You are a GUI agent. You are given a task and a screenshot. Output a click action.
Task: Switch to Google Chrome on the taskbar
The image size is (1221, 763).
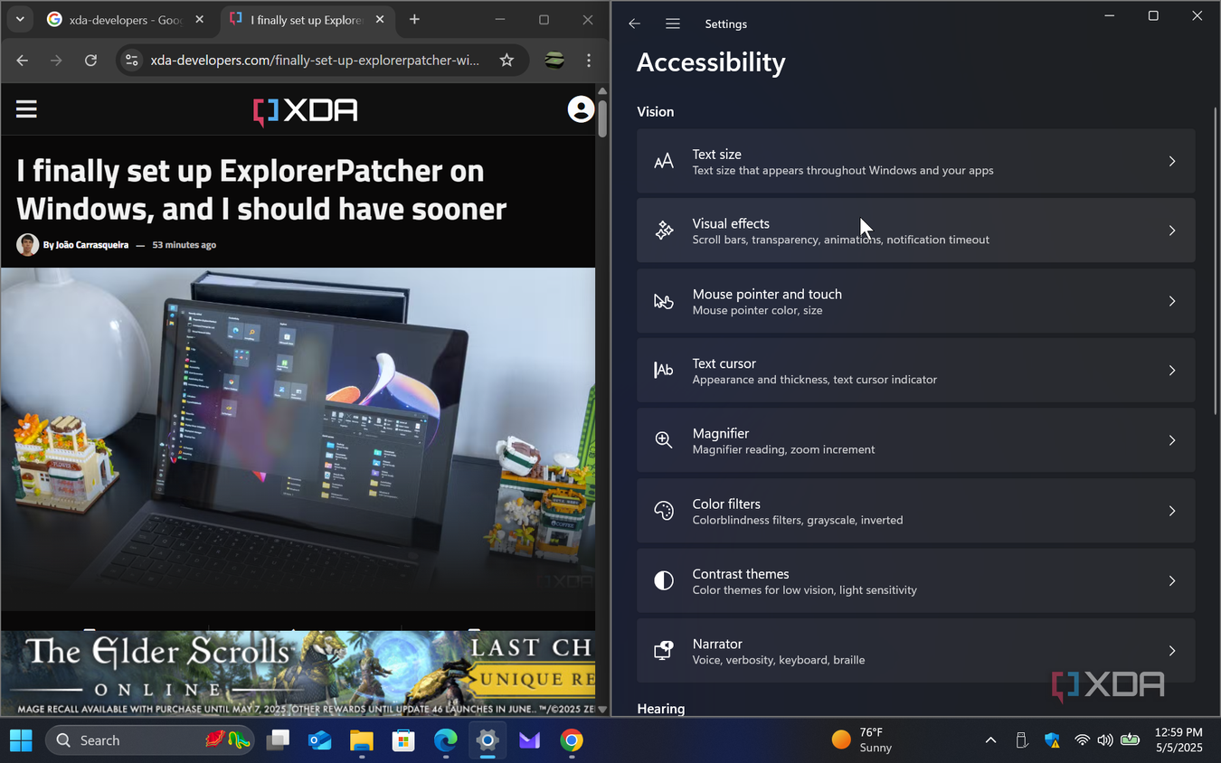coord(571,740)
